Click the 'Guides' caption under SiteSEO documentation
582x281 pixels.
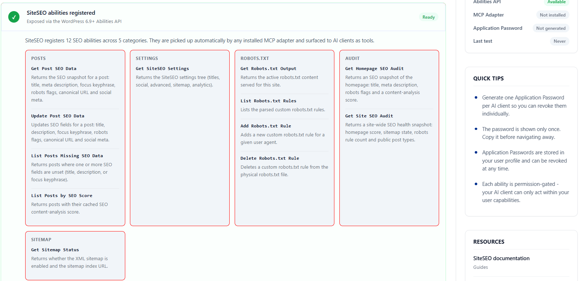coord(481,267)
